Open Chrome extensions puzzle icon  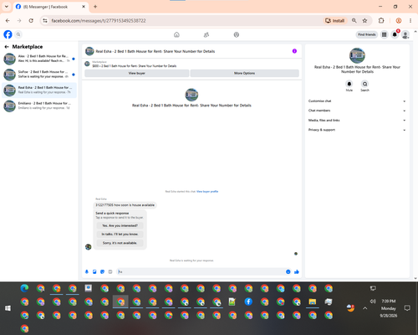(381, 21)
